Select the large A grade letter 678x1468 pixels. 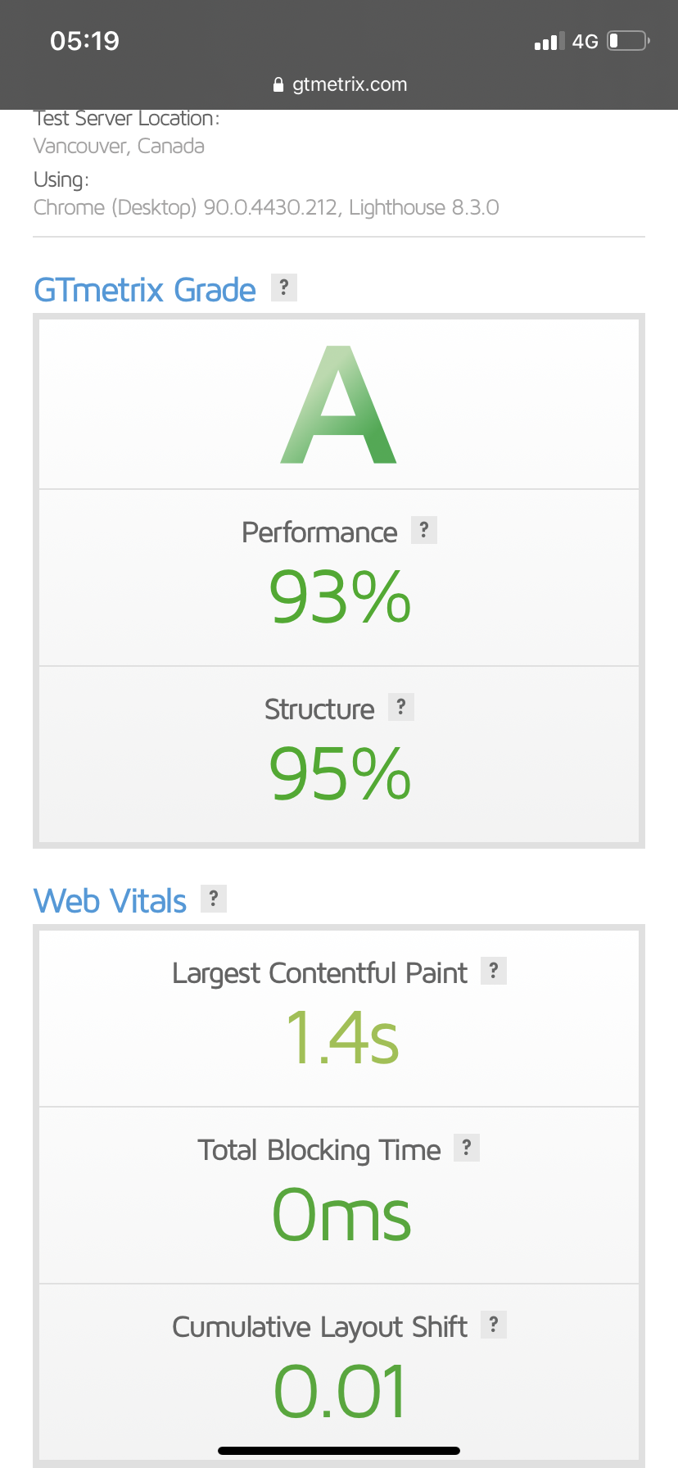click(339, 405)
